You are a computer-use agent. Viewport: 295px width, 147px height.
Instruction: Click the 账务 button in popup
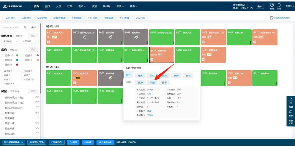click(x=140, y=76)
